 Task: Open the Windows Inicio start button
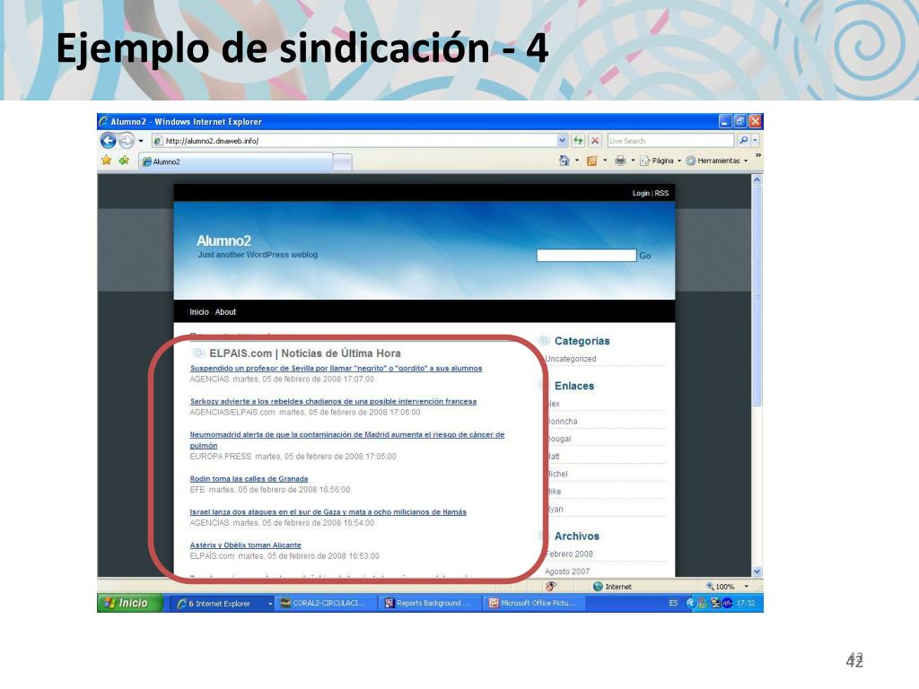click(129, 603)
